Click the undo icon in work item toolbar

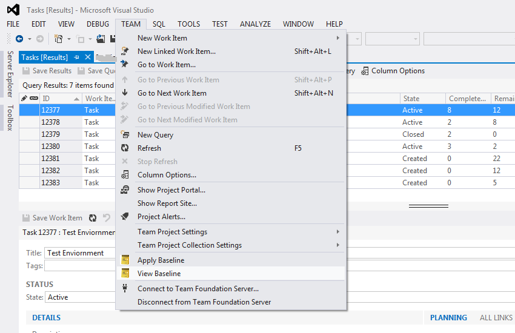click(x=107, y=217)
